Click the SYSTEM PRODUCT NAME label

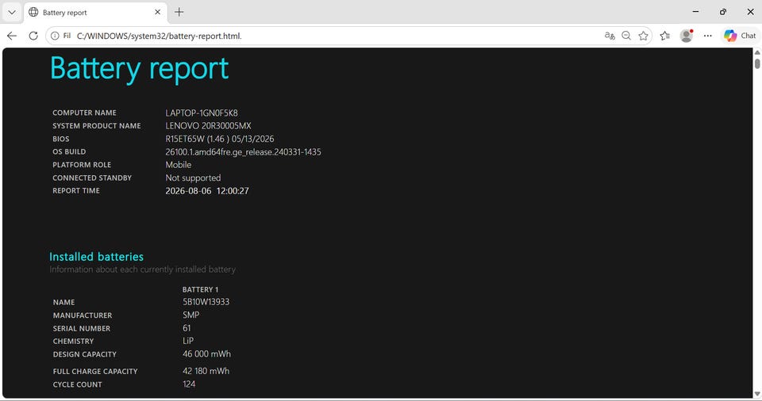point(97,126)
